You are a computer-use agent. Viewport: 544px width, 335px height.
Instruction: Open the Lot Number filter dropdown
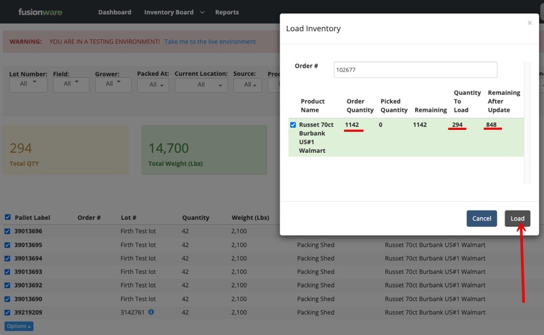28,85
